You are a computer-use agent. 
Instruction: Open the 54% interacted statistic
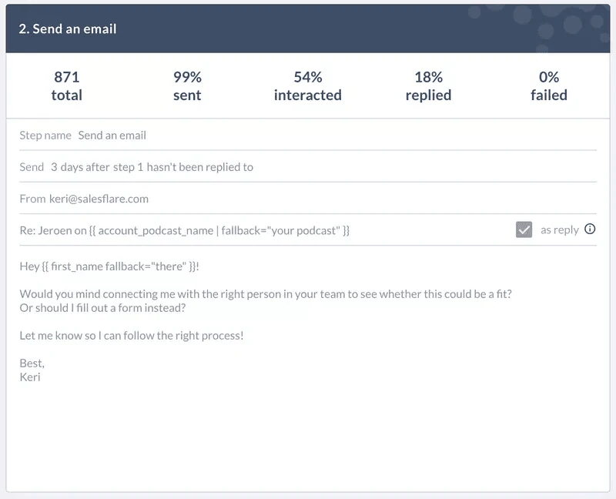308,86
